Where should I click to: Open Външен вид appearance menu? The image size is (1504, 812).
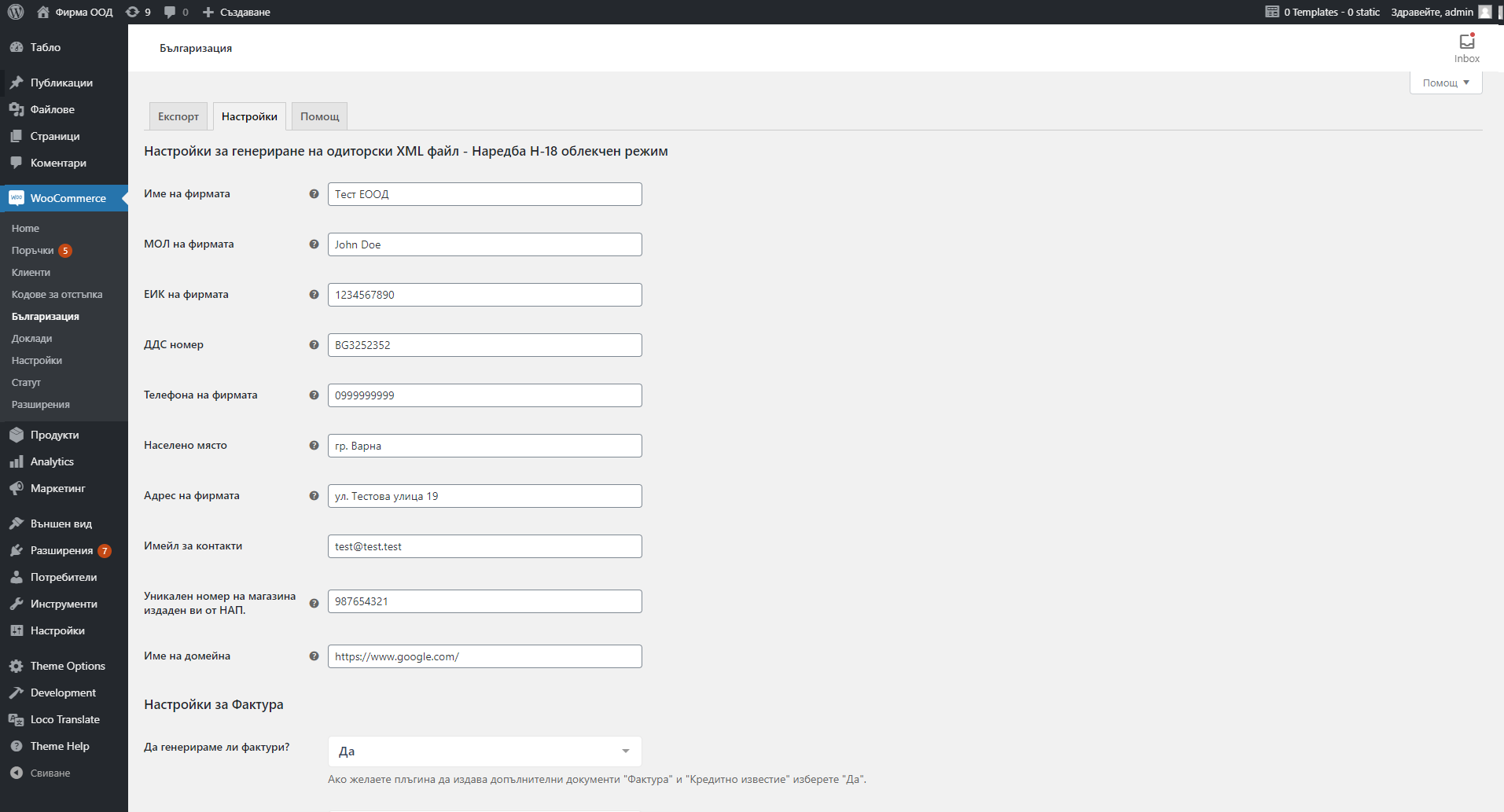click(64, 524)
